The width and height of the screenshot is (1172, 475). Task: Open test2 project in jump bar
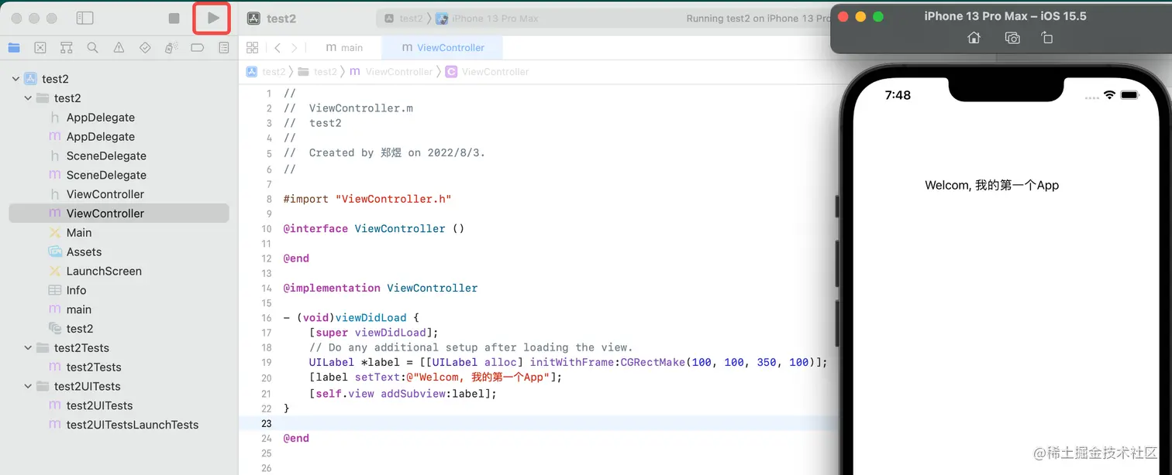(x=266, y=71)
